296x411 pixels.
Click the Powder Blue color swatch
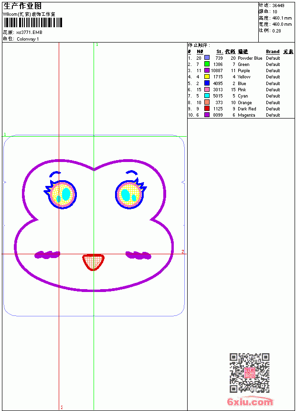(207, 58)
